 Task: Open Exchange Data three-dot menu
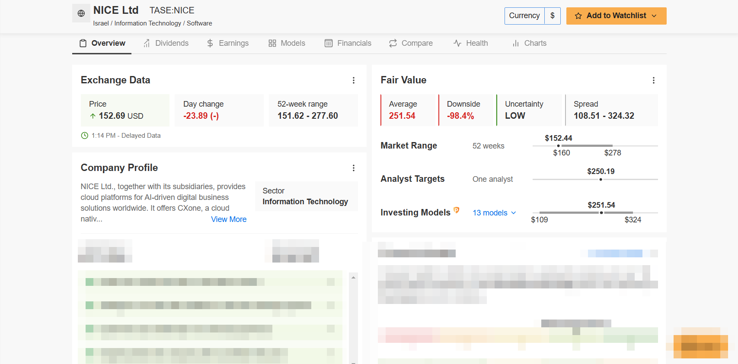(354, 80)
